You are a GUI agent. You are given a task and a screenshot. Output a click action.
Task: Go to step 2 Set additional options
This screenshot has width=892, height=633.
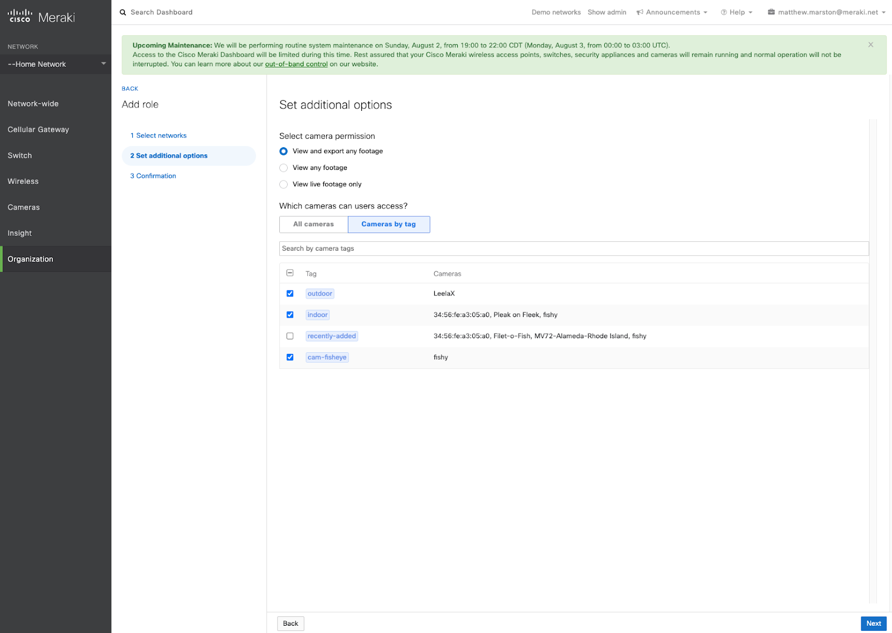tap(189, 156)
